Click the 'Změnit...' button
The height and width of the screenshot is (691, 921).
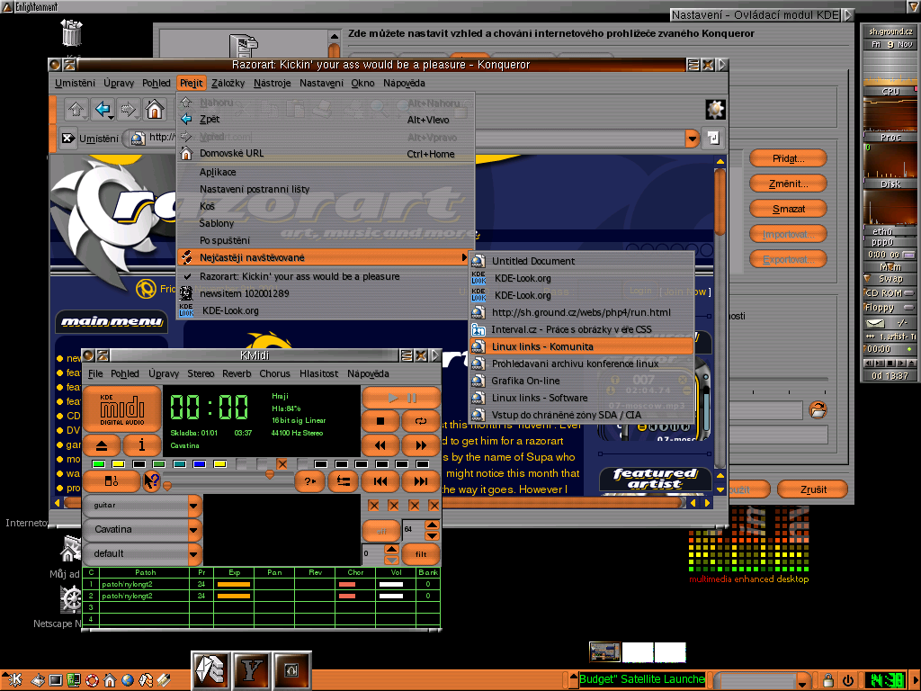click(x=788, y=184)
